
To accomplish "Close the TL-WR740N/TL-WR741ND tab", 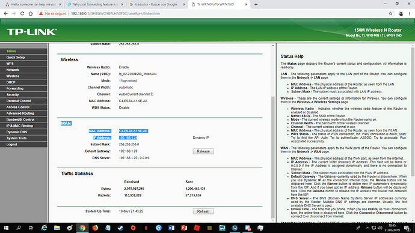I will [x=246, y=4].
